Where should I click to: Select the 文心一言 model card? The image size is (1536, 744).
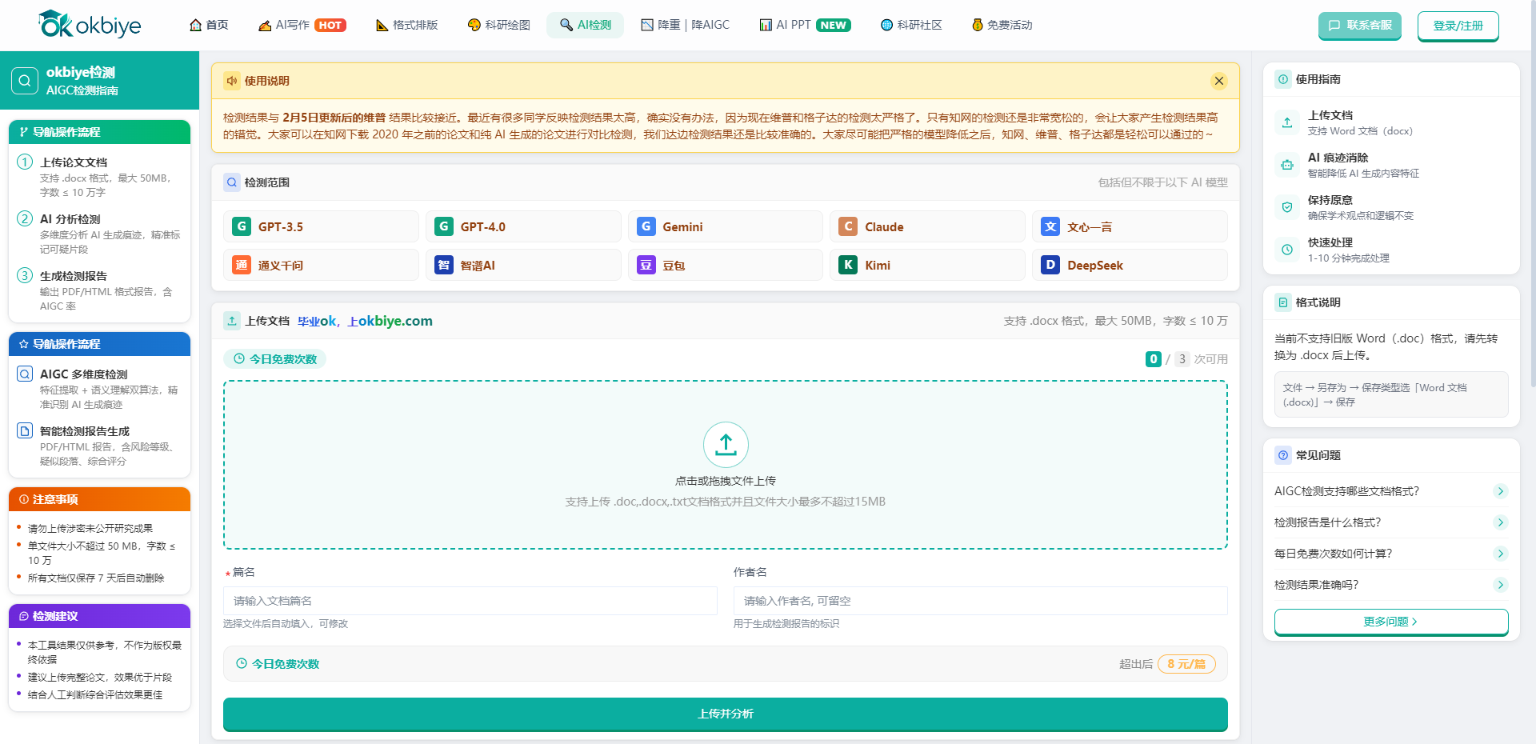pos(1130,226)
